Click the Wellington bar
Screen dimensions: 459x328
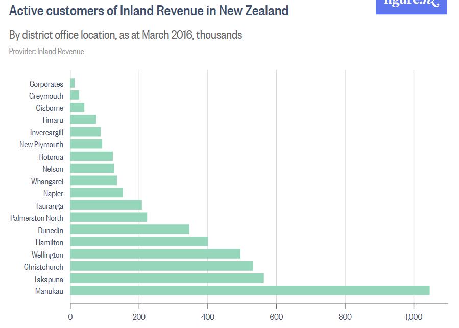pos(155,254)
